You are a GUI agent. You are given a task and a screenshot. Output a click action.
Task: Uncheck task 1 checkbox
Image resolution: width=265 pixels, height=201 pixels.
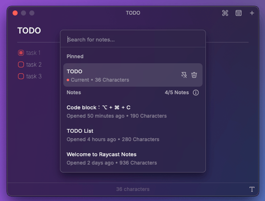pyautogui.click(x=21, y=53)
